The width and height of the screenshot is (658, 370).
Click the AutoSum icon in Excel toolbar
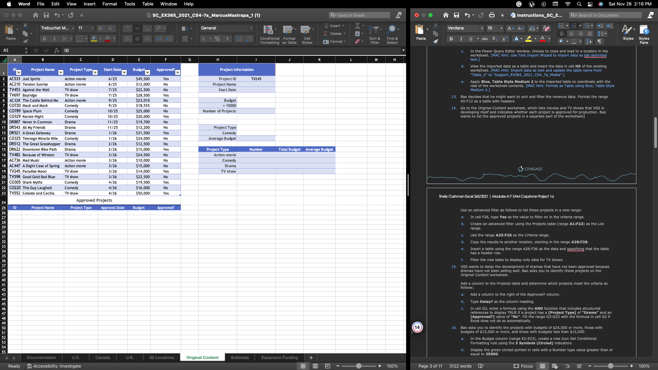[x=357, y=25]
